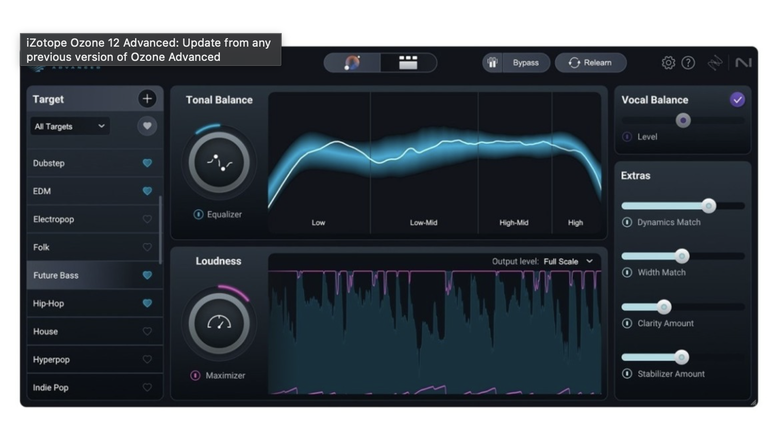Click the High band label
The image size is (775, 421).
click(x=575, y=223)
